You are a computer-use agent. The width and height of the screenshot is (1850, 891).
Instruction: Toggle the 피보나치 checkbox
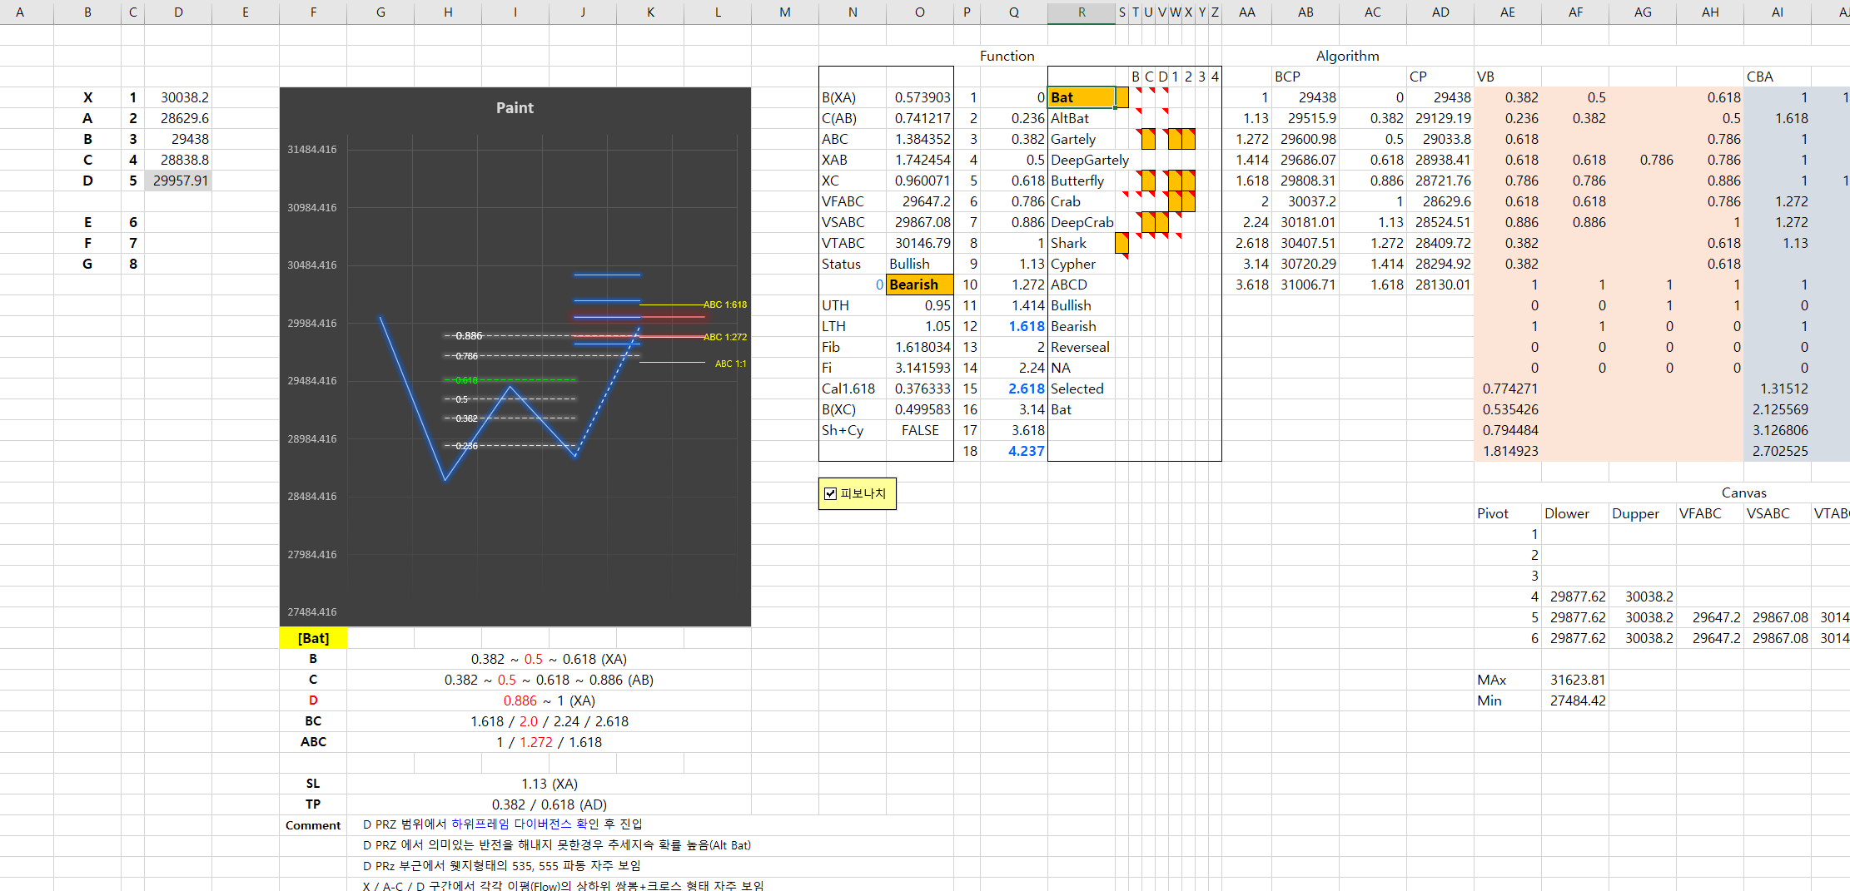tap(830, 494)
